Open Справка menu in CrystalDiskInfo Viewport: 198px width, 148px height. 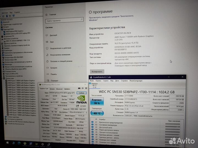pos(124,81)
